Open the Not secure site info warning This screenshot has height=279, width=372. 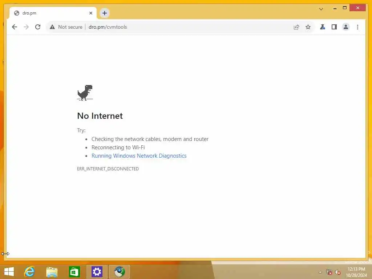coord(66,27)
